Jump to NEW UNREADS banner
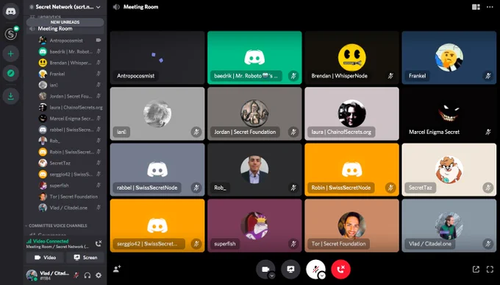Image resolution: width=500 pixels, height=285 pixels. click(x=65, y=22)
